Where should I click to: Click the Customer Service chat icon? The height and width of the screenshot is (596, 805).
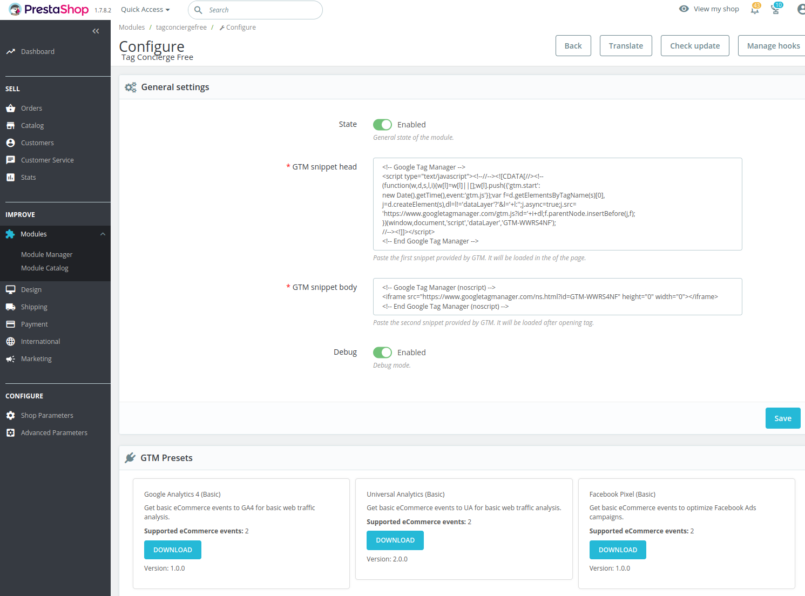[10, 160]
